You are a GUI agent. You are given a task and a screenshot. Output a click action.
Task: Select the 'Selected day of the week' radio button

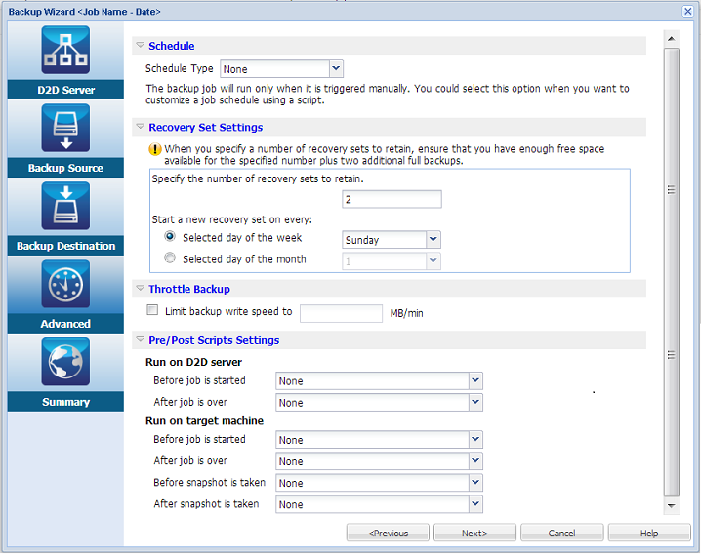tap(170, 236)
